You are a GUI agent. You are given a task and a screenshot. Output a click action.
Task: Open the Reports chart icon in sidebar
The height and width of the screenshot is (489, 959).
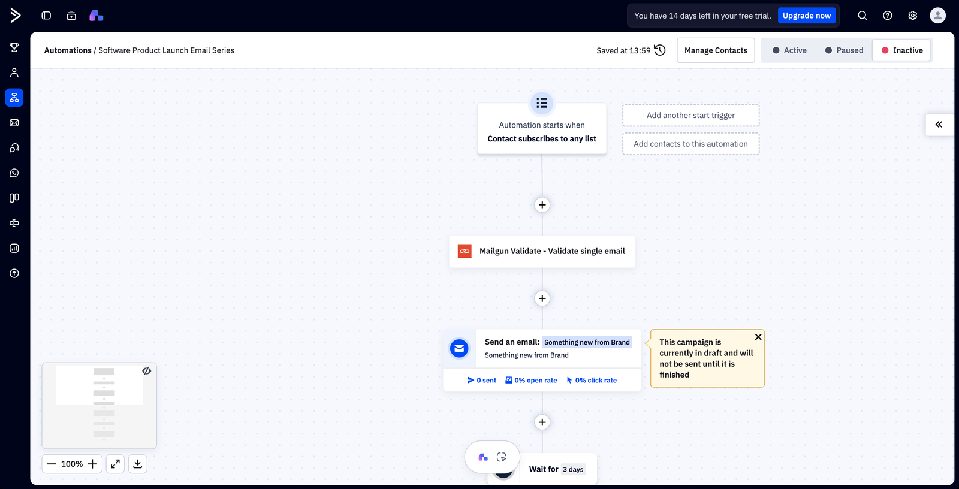[14, 248]
